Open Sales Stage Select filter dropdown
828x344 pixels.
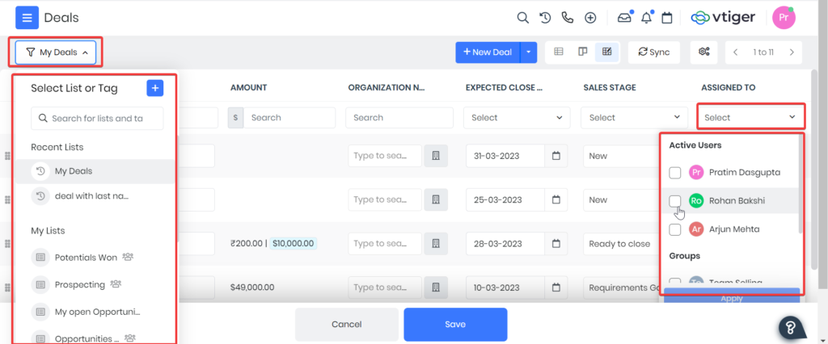(634, 118)
